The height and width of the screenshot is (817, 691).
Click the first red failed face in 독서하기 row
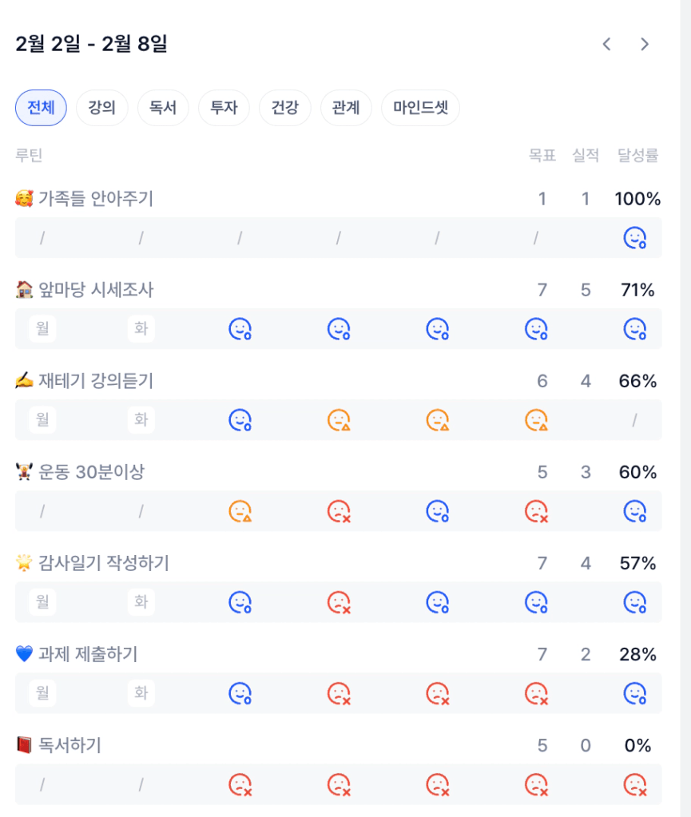click(x=240, y=783)
